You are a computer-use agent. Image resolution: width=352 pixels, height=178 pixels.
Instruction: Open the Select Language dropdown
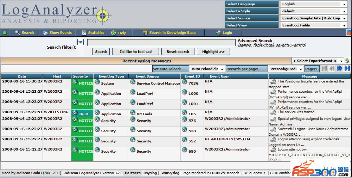coord(314,4)
